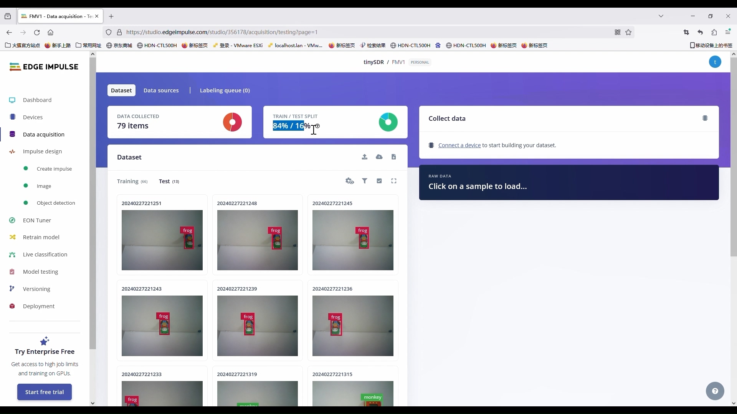
Task: Close the FMV1 Data acquisition tab
Action: click(97, 16)
